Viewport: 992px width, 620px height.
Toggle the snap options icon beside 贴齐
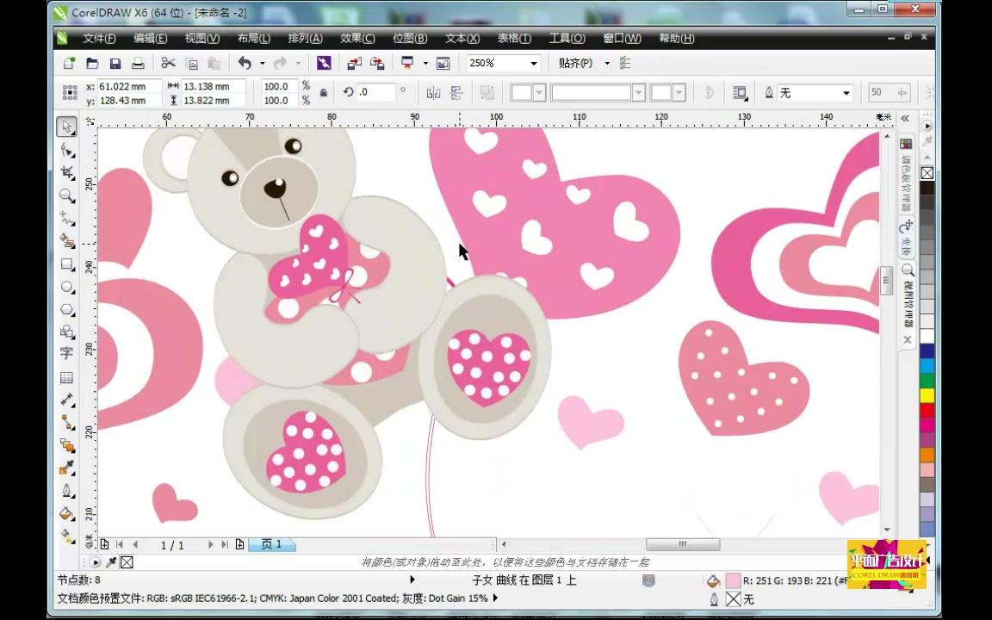[625, 63]
